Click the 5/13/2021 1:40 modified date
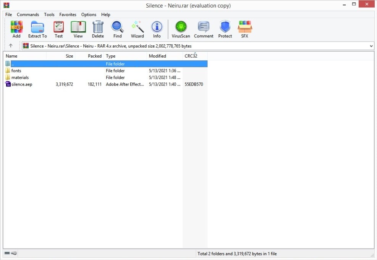Viewport: 377px width, 260px height. click(x=165, y=84)
